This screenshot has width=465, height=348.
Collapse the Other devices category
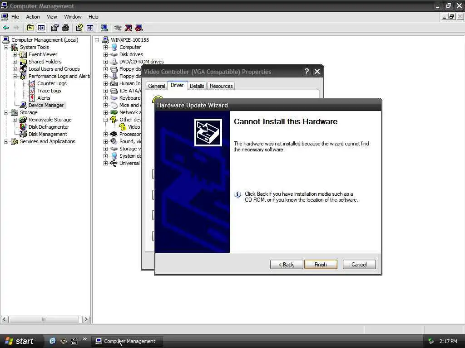coord(105,120)
